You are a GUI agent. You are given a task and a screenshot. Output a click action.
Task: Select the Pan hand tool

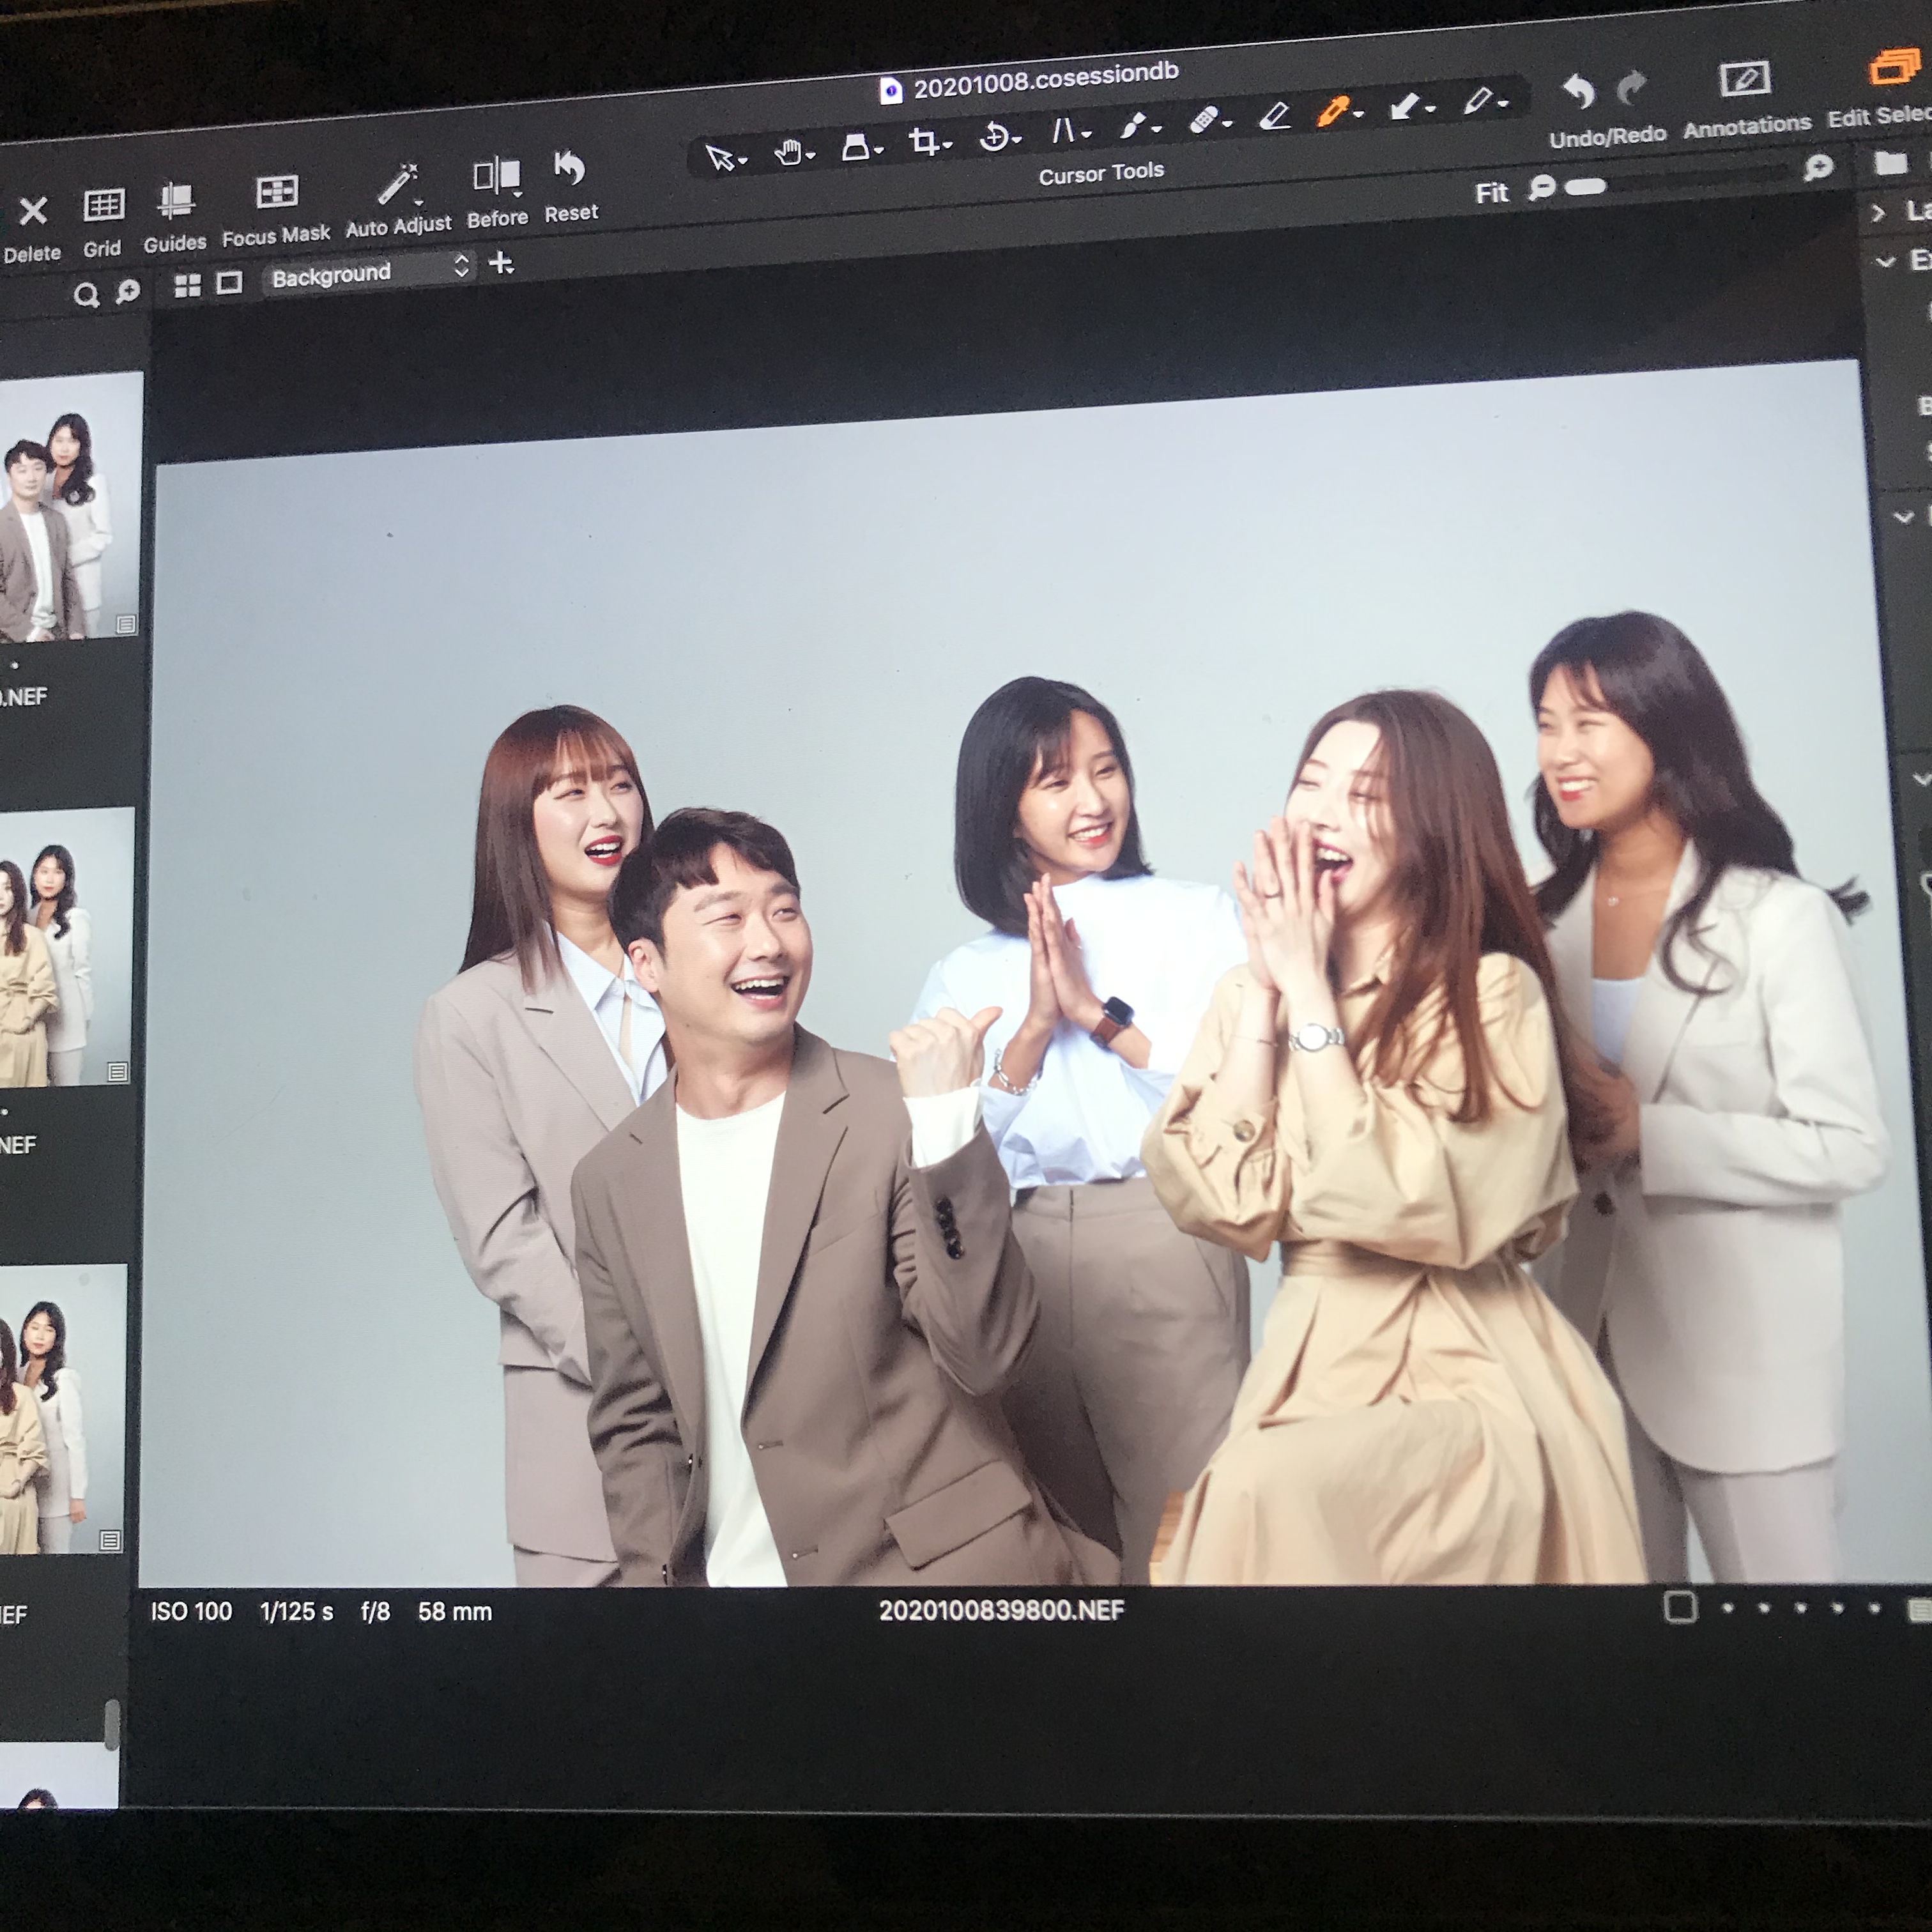788,152
